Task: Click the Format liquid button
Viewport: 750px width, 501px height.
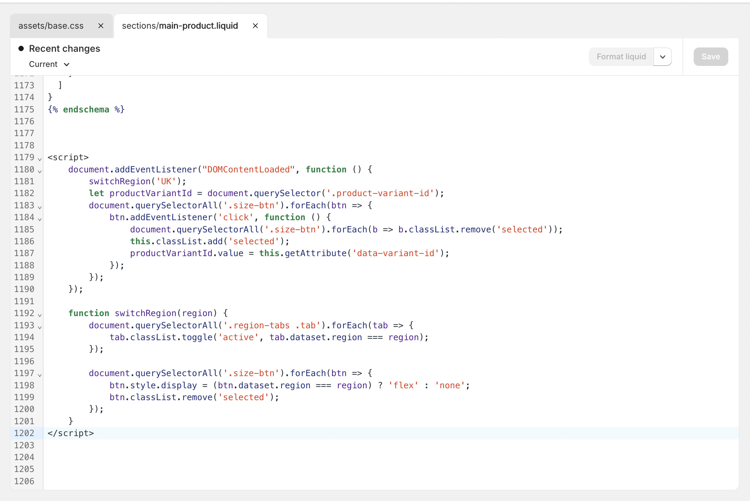Action: 621,57
